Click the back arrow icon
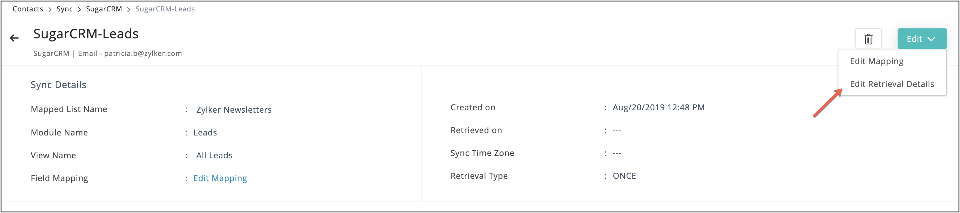 pyautogui.click(x=14, y=38)
